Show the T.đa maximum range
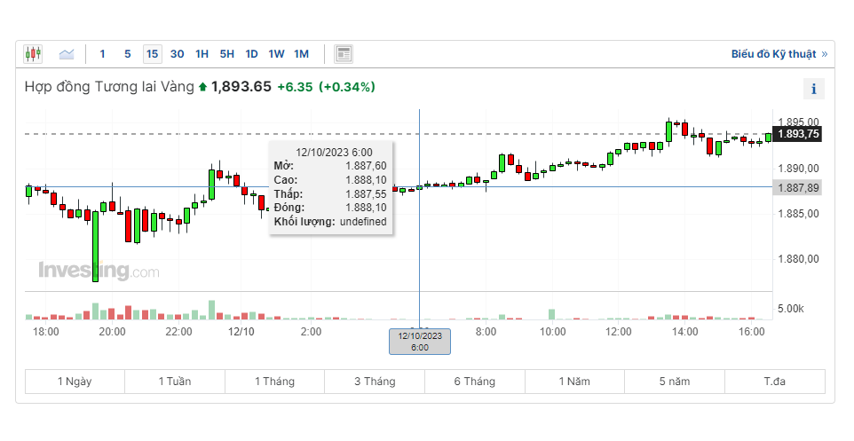This screenshot has height=441, width=854. coord(774,382)
